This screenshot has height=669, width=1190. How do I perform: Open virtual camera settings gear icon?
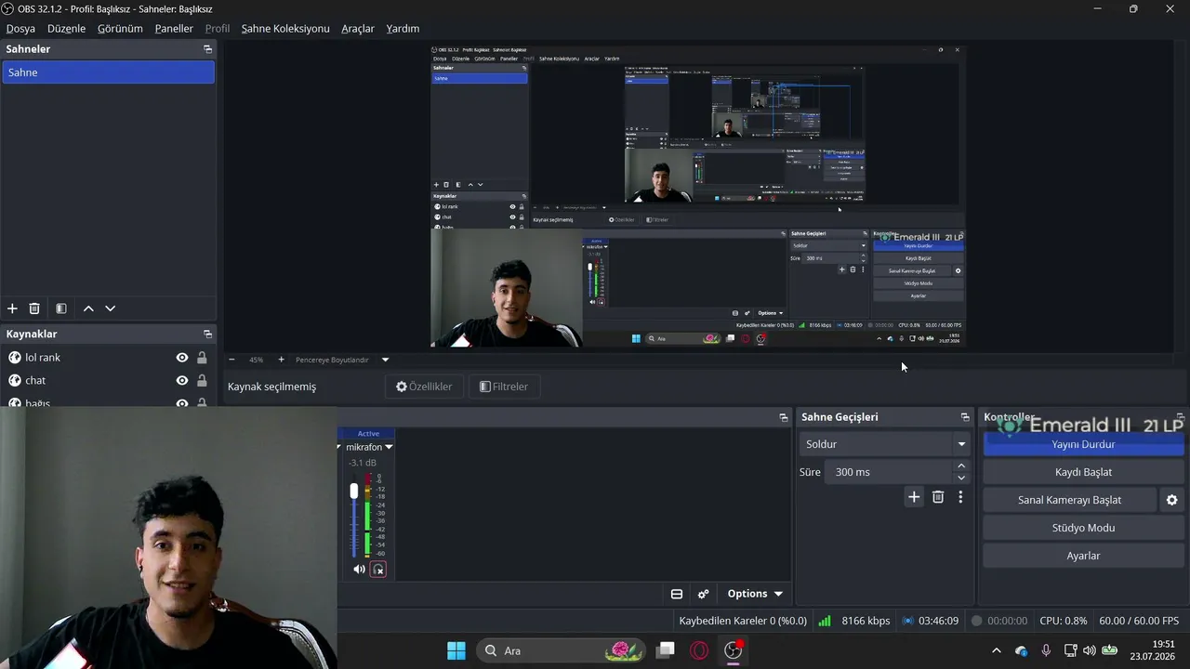coord(1172,500)
